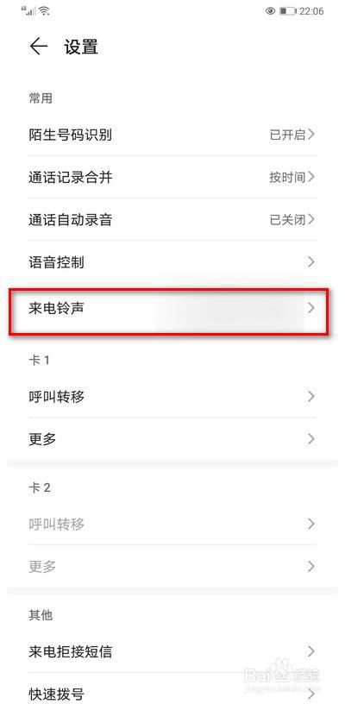Open 呼叫转移 under 卡 1
The width and height of the screenshot is (345, 704).
172,397
